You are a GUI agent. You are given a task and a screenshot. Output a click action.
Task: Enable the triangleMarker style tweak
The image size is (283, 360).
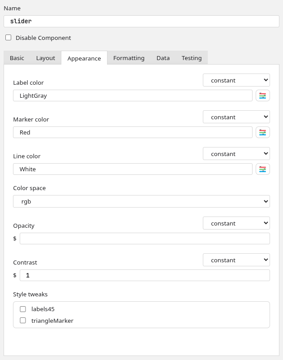23,320
